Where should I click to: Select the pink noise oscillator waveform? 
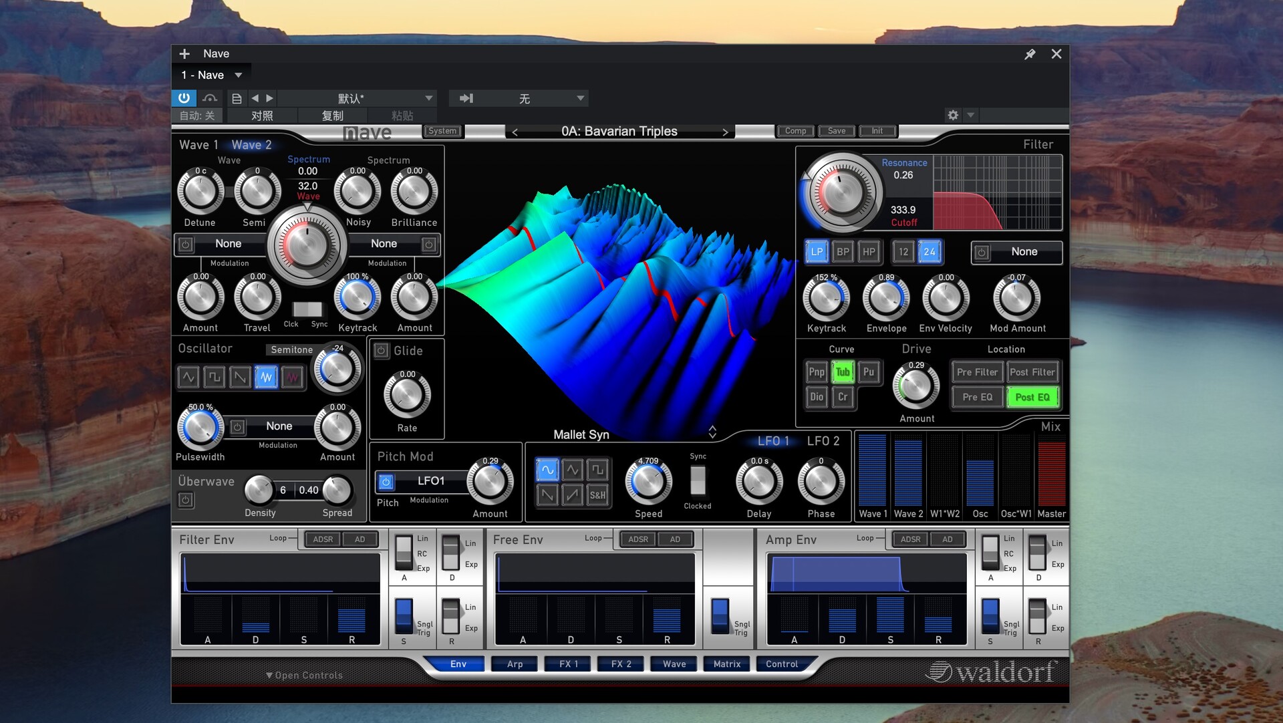[x=292, y=377]
